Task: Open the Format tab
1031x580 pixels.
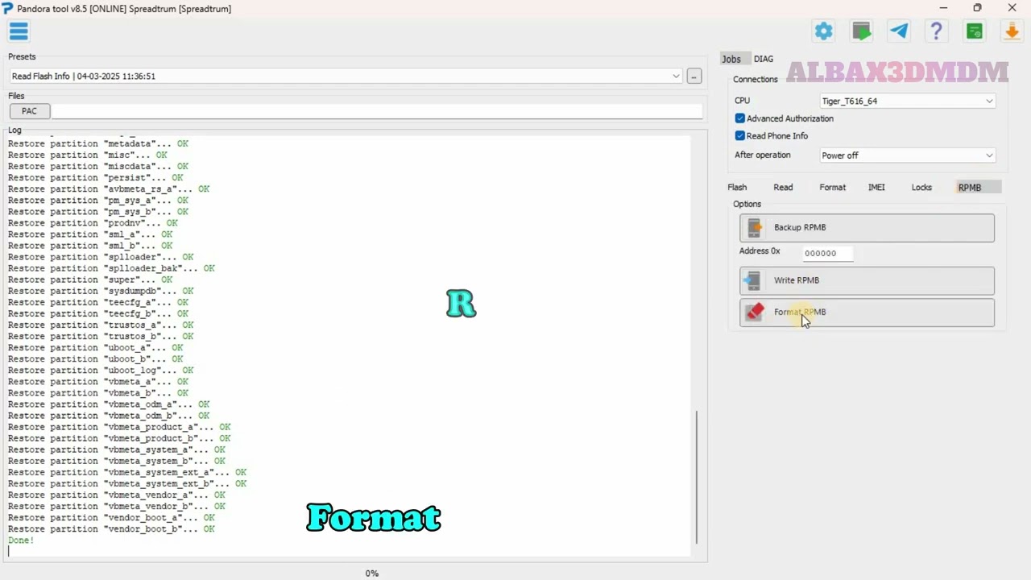Action: 833,187
